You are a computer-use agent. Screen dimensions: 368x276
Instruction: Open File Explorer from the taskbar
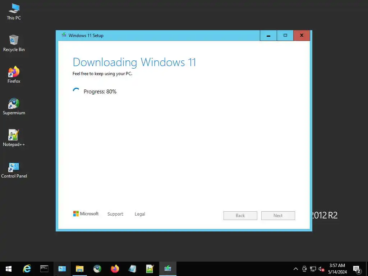tap(79, 269)
